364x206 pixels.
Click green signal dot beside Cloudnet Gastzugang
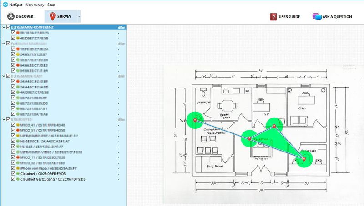[18, 179]
